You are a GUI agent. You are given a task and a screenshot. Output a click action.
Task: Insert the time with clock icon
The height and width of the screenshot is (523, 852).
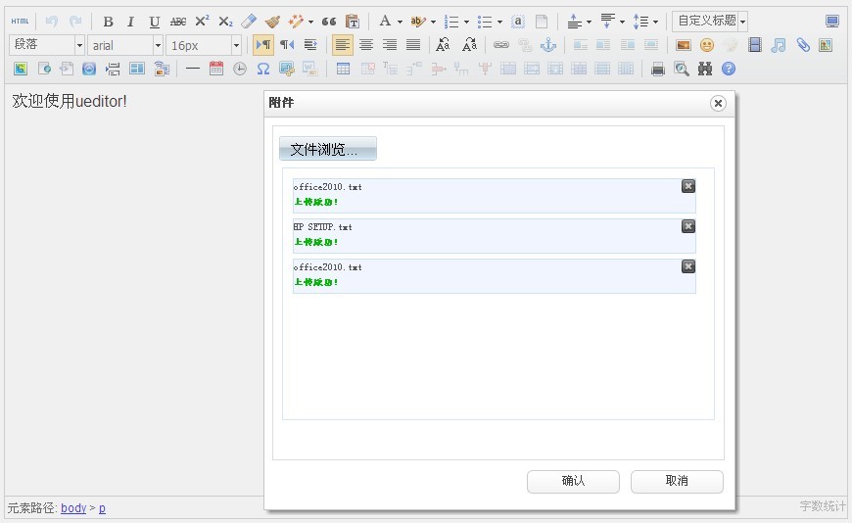pyautogui.click(x=240, y=69)
